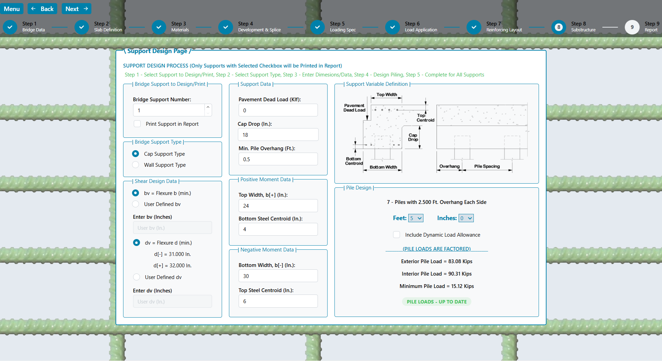Open the Feet overhang dropdown
The width and height of the screenshot is (662, 361).
tap(415, 218)
